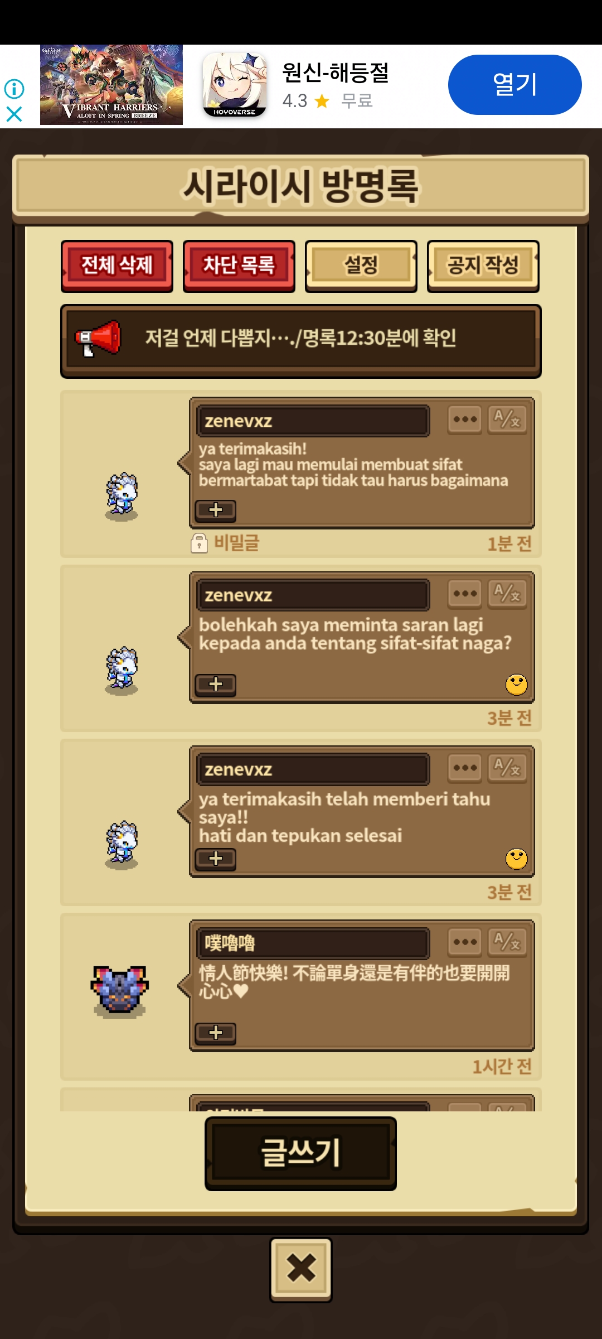Click the Genshin Impact ad banner image

[x=111, y=85]
